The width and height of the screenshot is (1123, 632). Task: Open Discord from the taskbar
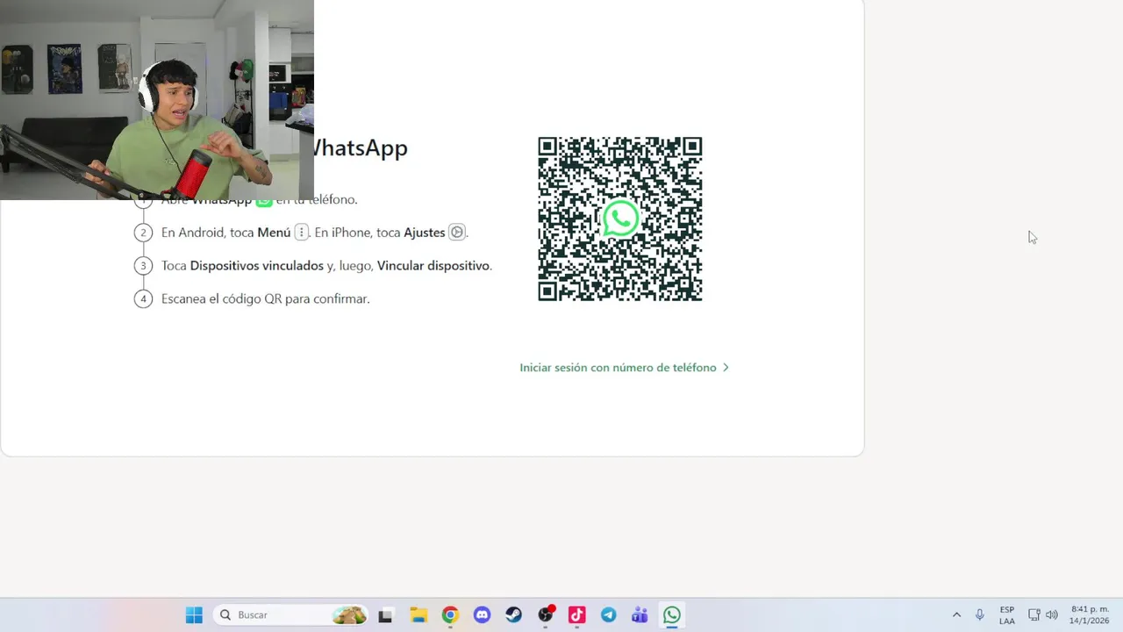coord(482,615)
